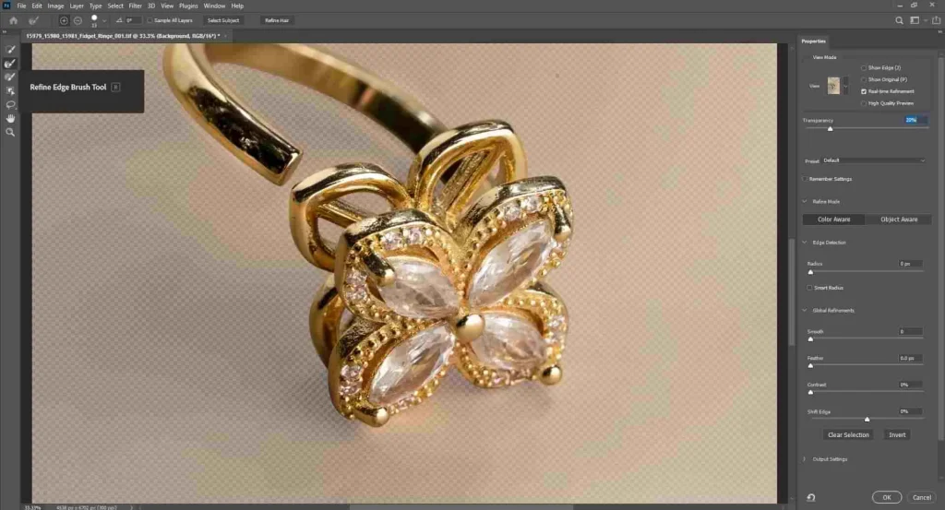Expand the toolbar double-arrow handle

[5, 32]
